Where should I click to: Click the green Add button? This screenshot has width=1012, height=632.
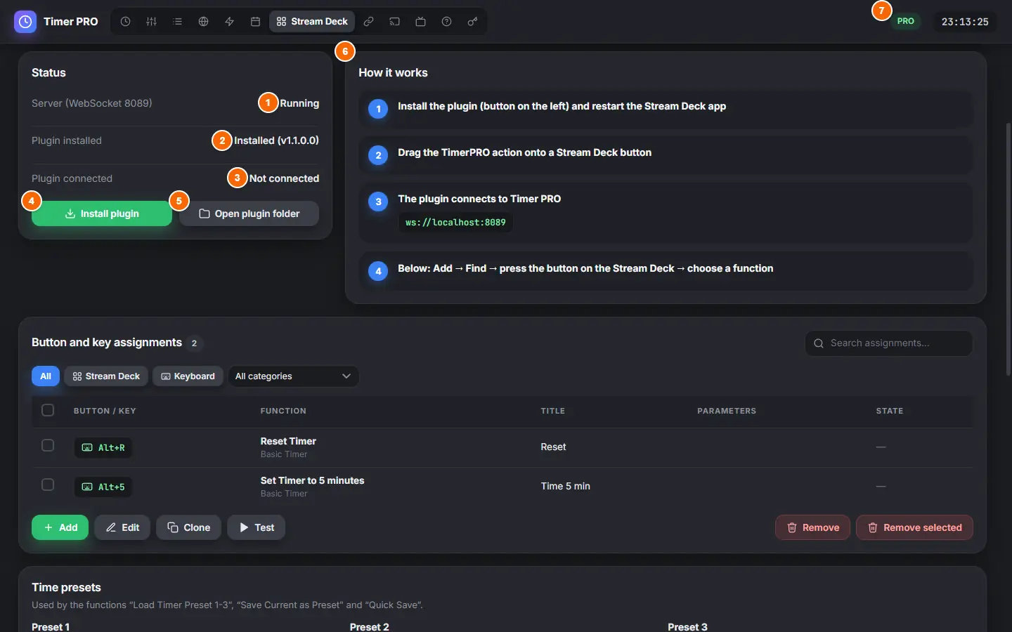pyautogui.click(x=60, y=527)
